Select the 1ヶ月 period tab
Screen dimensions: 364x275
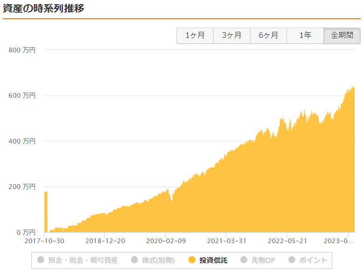(195, 36)
